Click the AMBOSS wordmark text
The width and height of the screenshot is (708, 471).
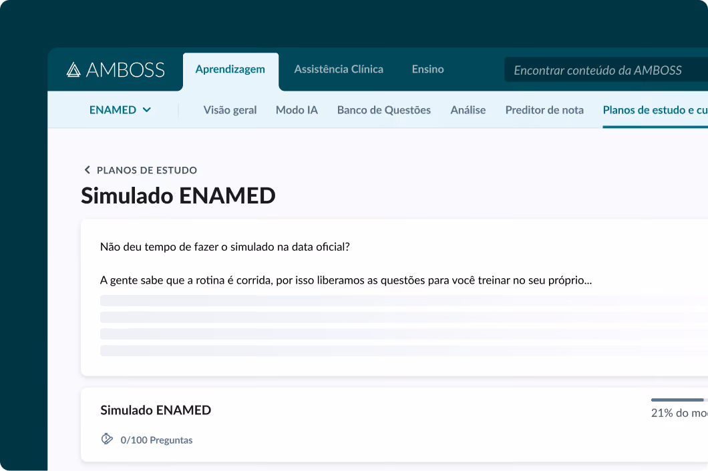click(125, 70)
